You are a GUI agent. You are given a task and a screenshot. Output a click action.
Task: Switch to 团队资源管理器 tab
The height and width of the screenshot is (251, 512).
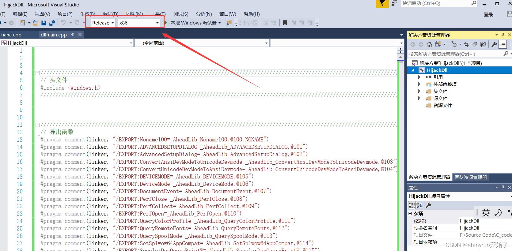pos(471,177)
